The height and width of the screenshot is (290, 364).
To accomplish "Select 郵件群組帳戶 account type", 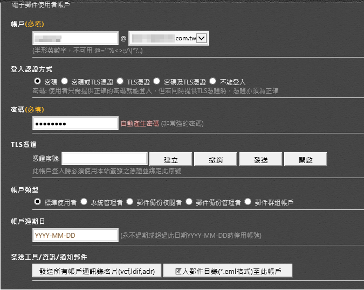I will (248, 202).
